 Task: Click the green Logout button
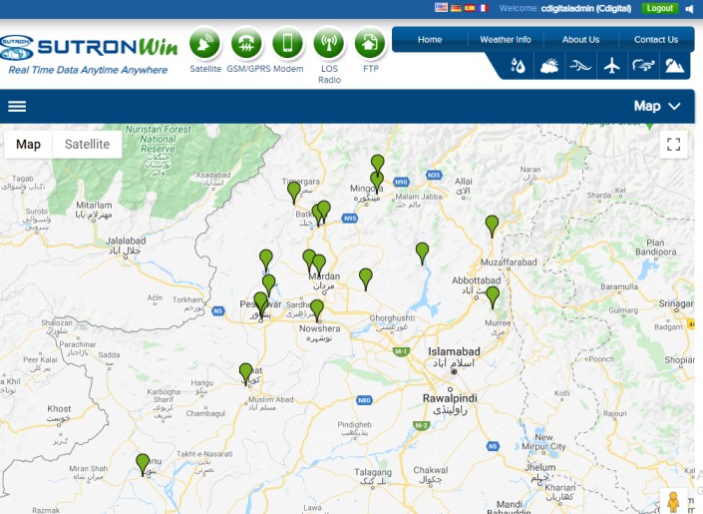(x=659, y=8)
